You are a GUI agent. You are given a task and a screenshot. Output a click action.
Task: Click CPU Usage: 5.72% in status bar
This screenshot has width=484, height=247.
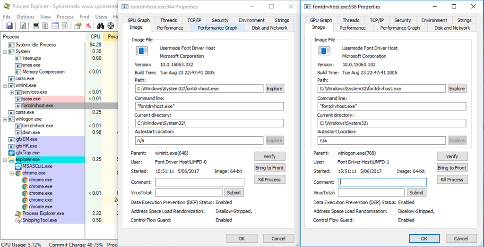click(21, 245)
